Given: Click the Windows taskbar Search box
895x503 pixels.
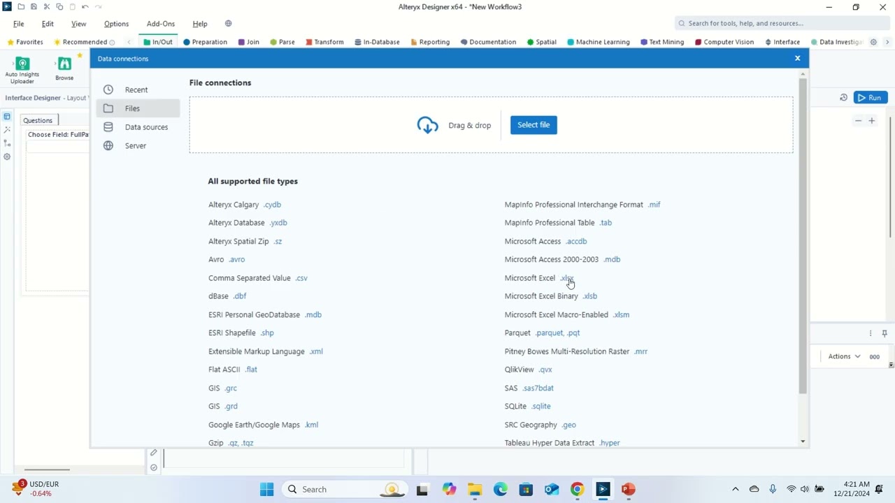Looking at the screenshot, I should 343,490.
